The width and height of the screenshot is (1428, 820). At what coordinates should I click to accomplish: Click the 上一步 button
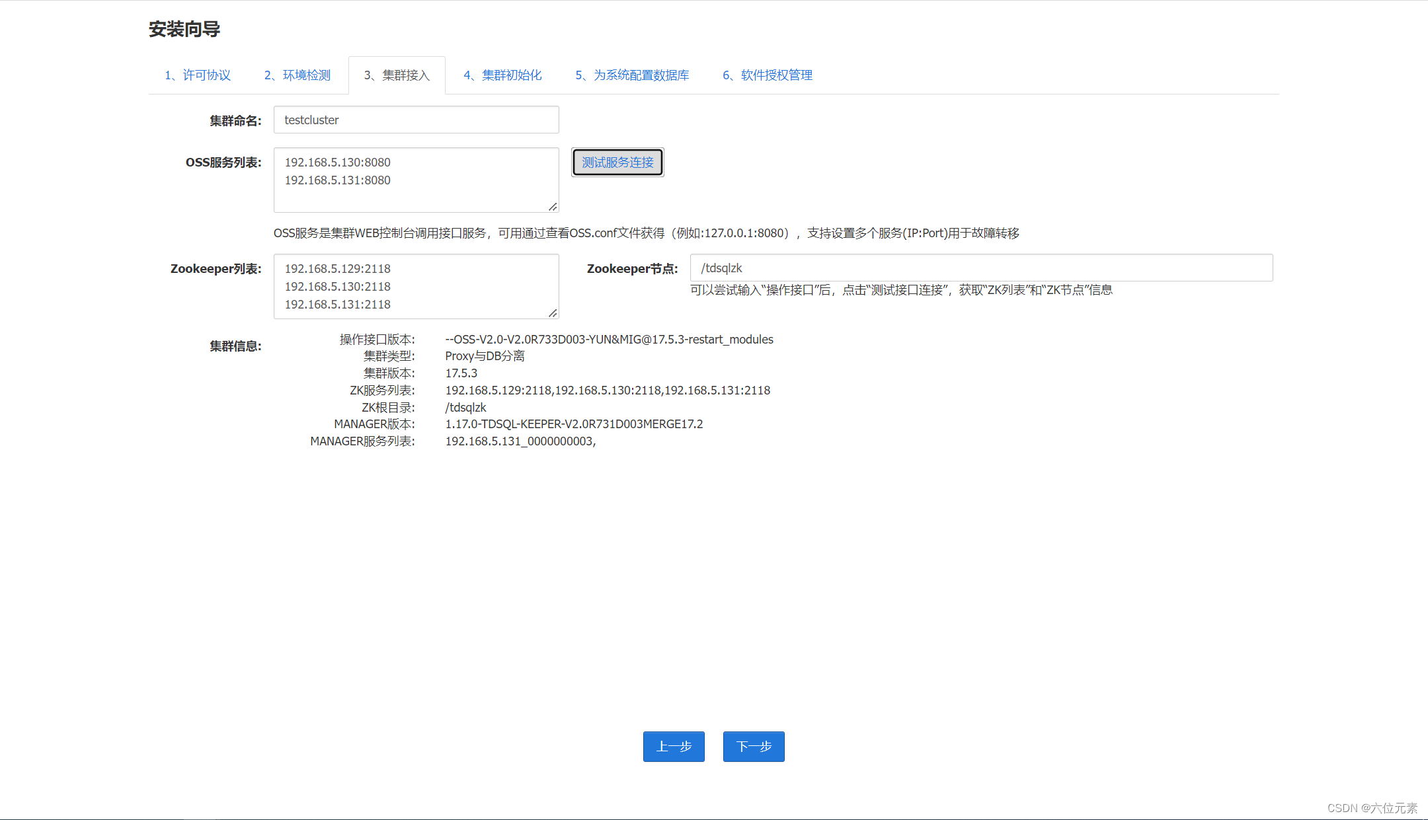pyautogui.click(x=674, y=747)
